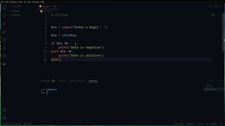Open the Edit menu
The image size is (225, 126).
coord(7,2)
